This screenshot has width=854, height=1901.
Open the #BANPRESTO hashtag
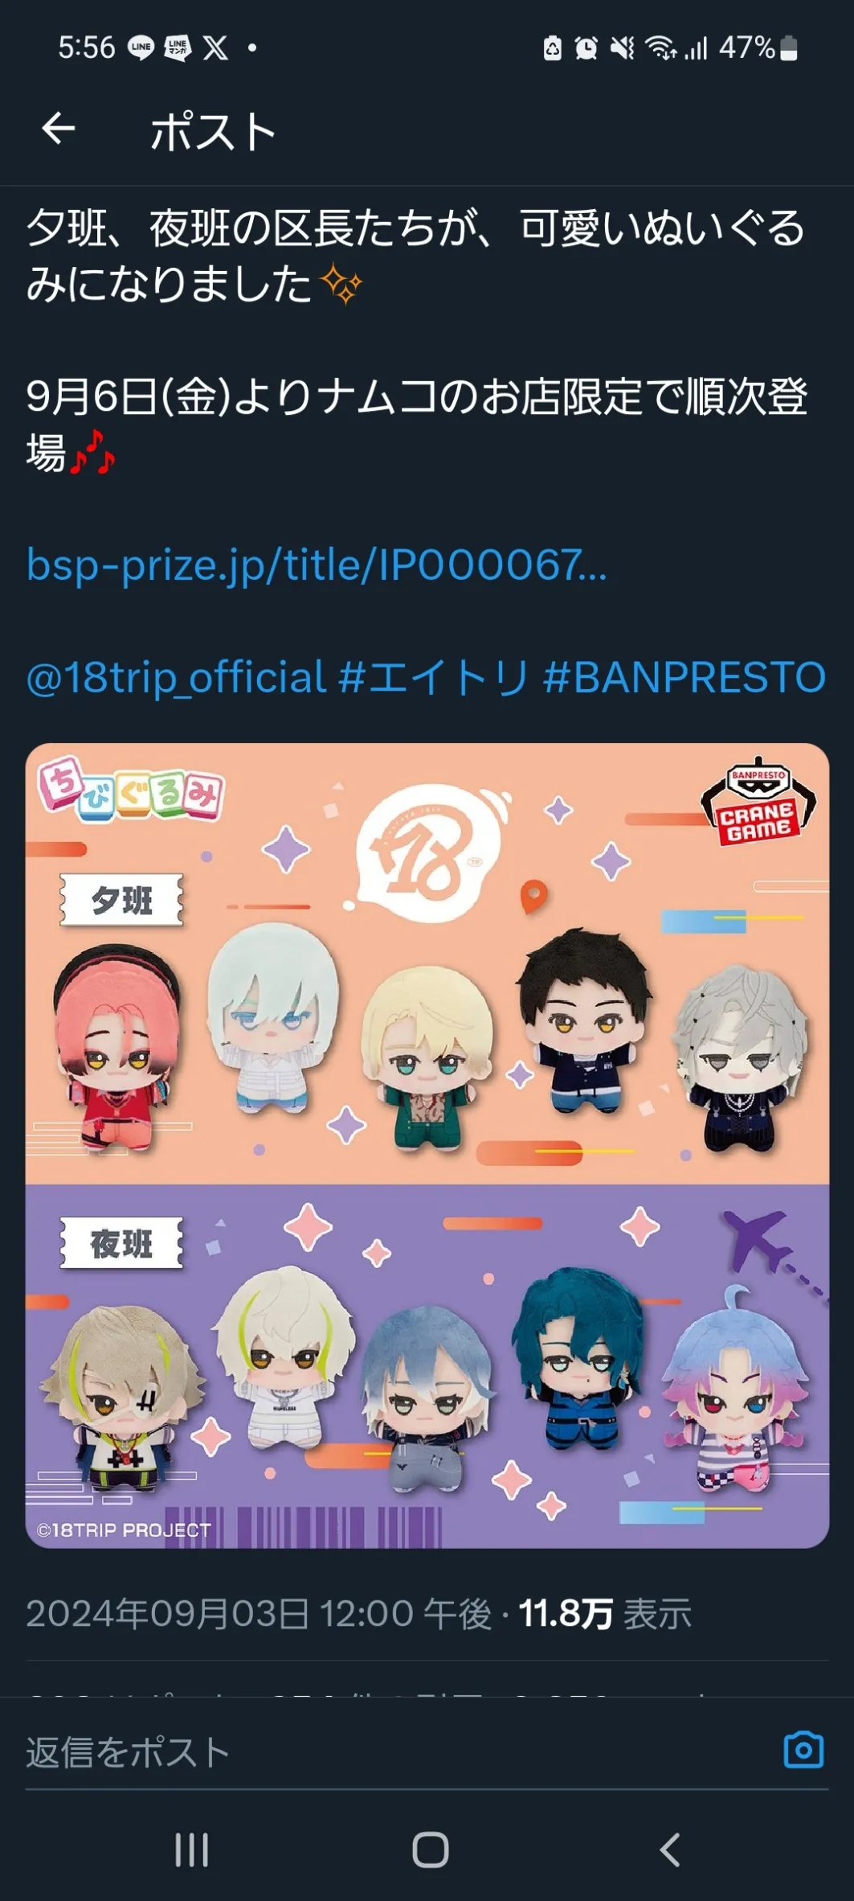click(x=684, y=677)
